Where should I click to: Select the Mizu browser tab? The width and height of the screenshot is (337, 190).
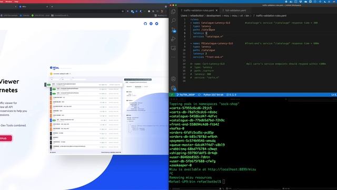[x=33, y=7]
